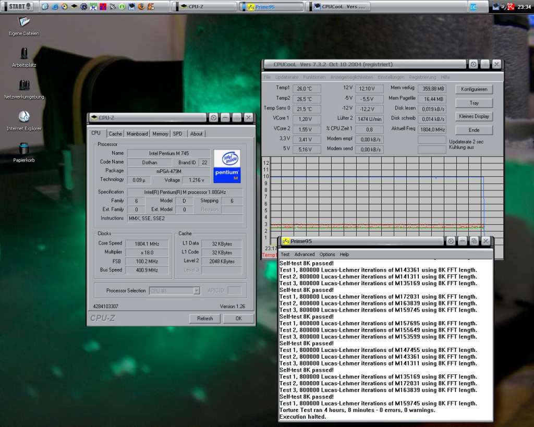Viewport: 534px width, 427px height.
Task: Click the Temp1 value 26,0 °C
Action: [307, 89]
